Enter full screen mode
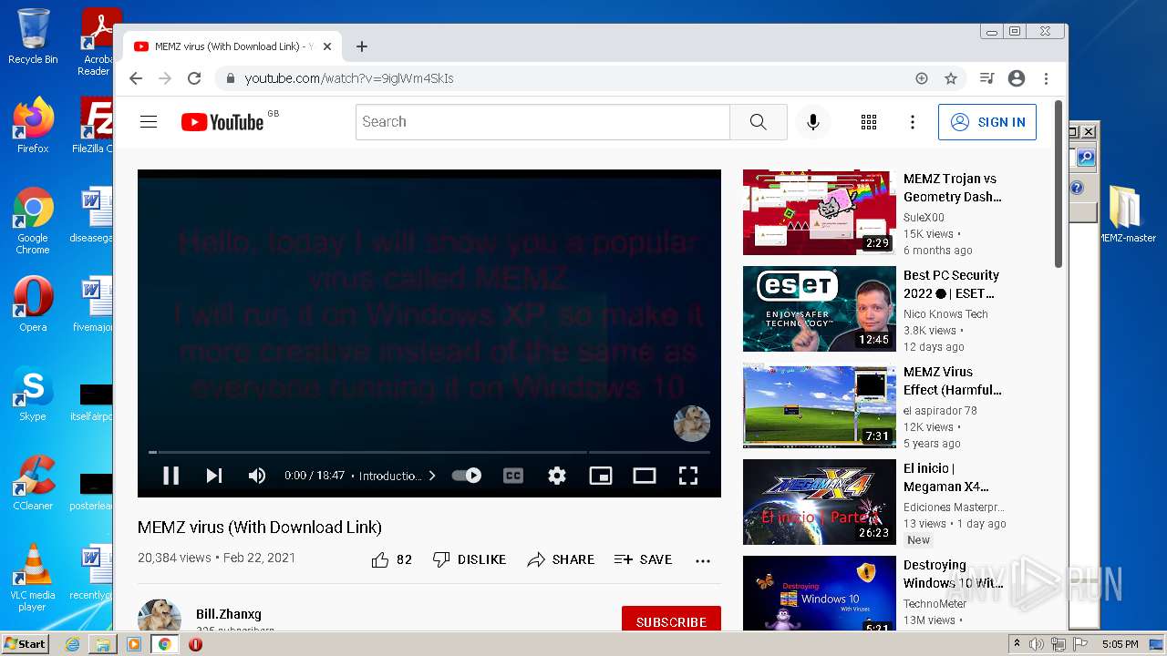 (688, 476)
